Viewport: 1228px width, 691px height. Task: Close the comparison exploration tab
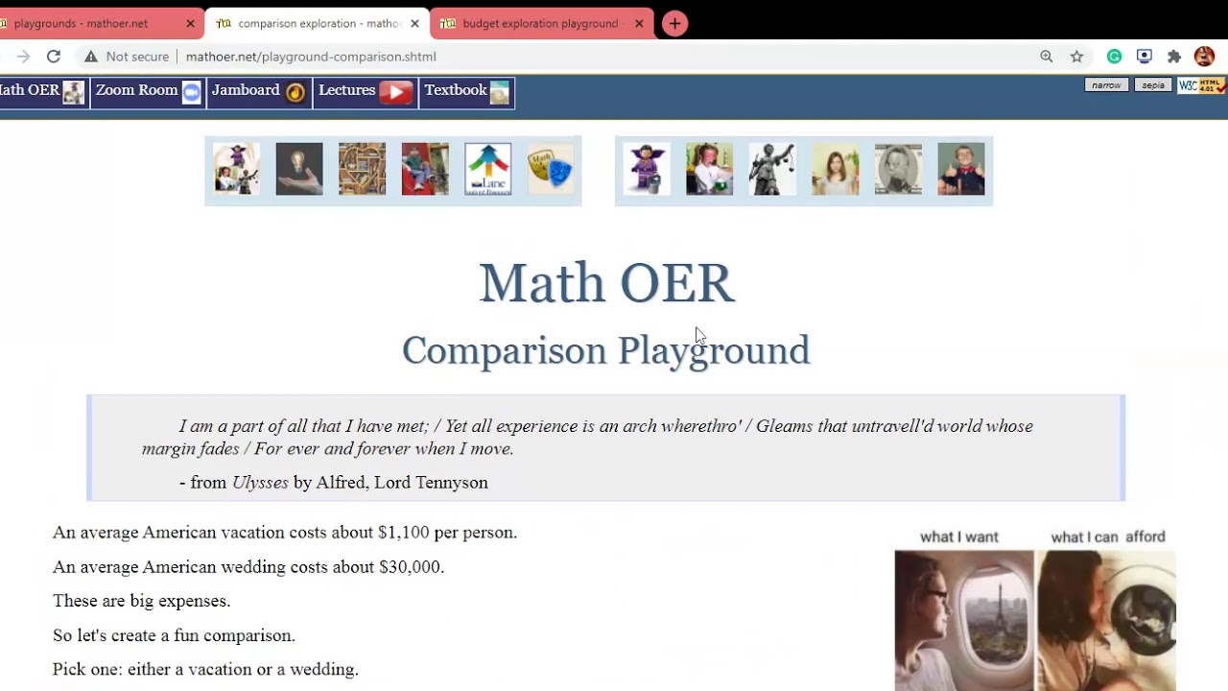point(414,23)
